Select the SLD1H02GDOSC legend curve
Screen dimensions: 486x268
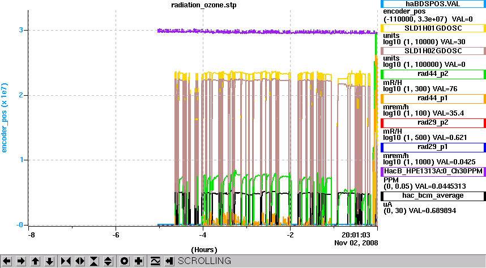433,51
